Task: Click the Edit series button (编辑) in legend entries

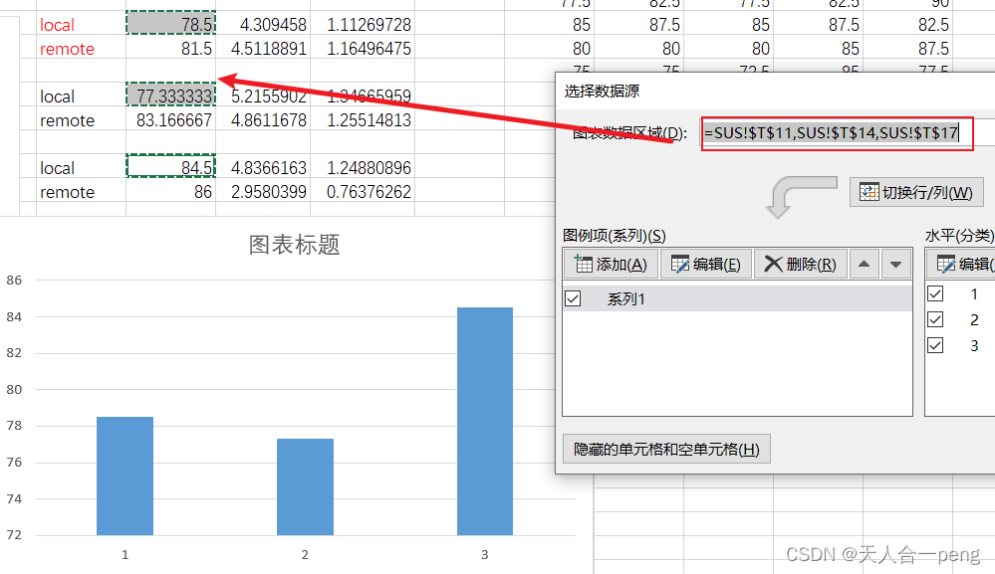Action: tap(705, 265)
